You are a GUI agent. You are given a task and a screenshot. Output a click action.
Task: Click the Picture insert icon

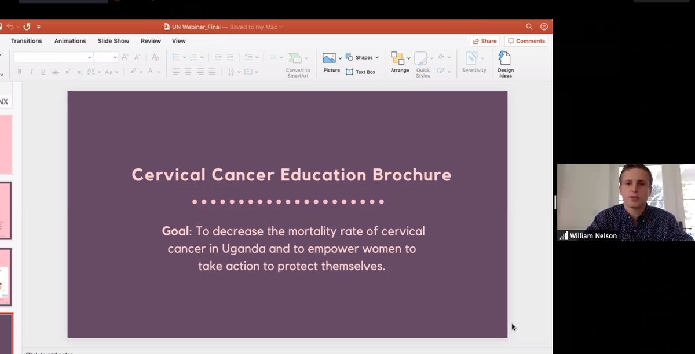coord(329,58)
